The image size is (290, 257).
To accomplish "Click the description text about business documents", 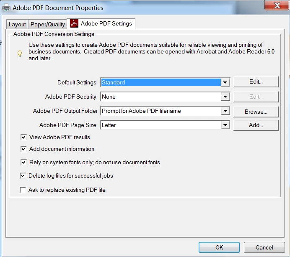I will 151,52.
